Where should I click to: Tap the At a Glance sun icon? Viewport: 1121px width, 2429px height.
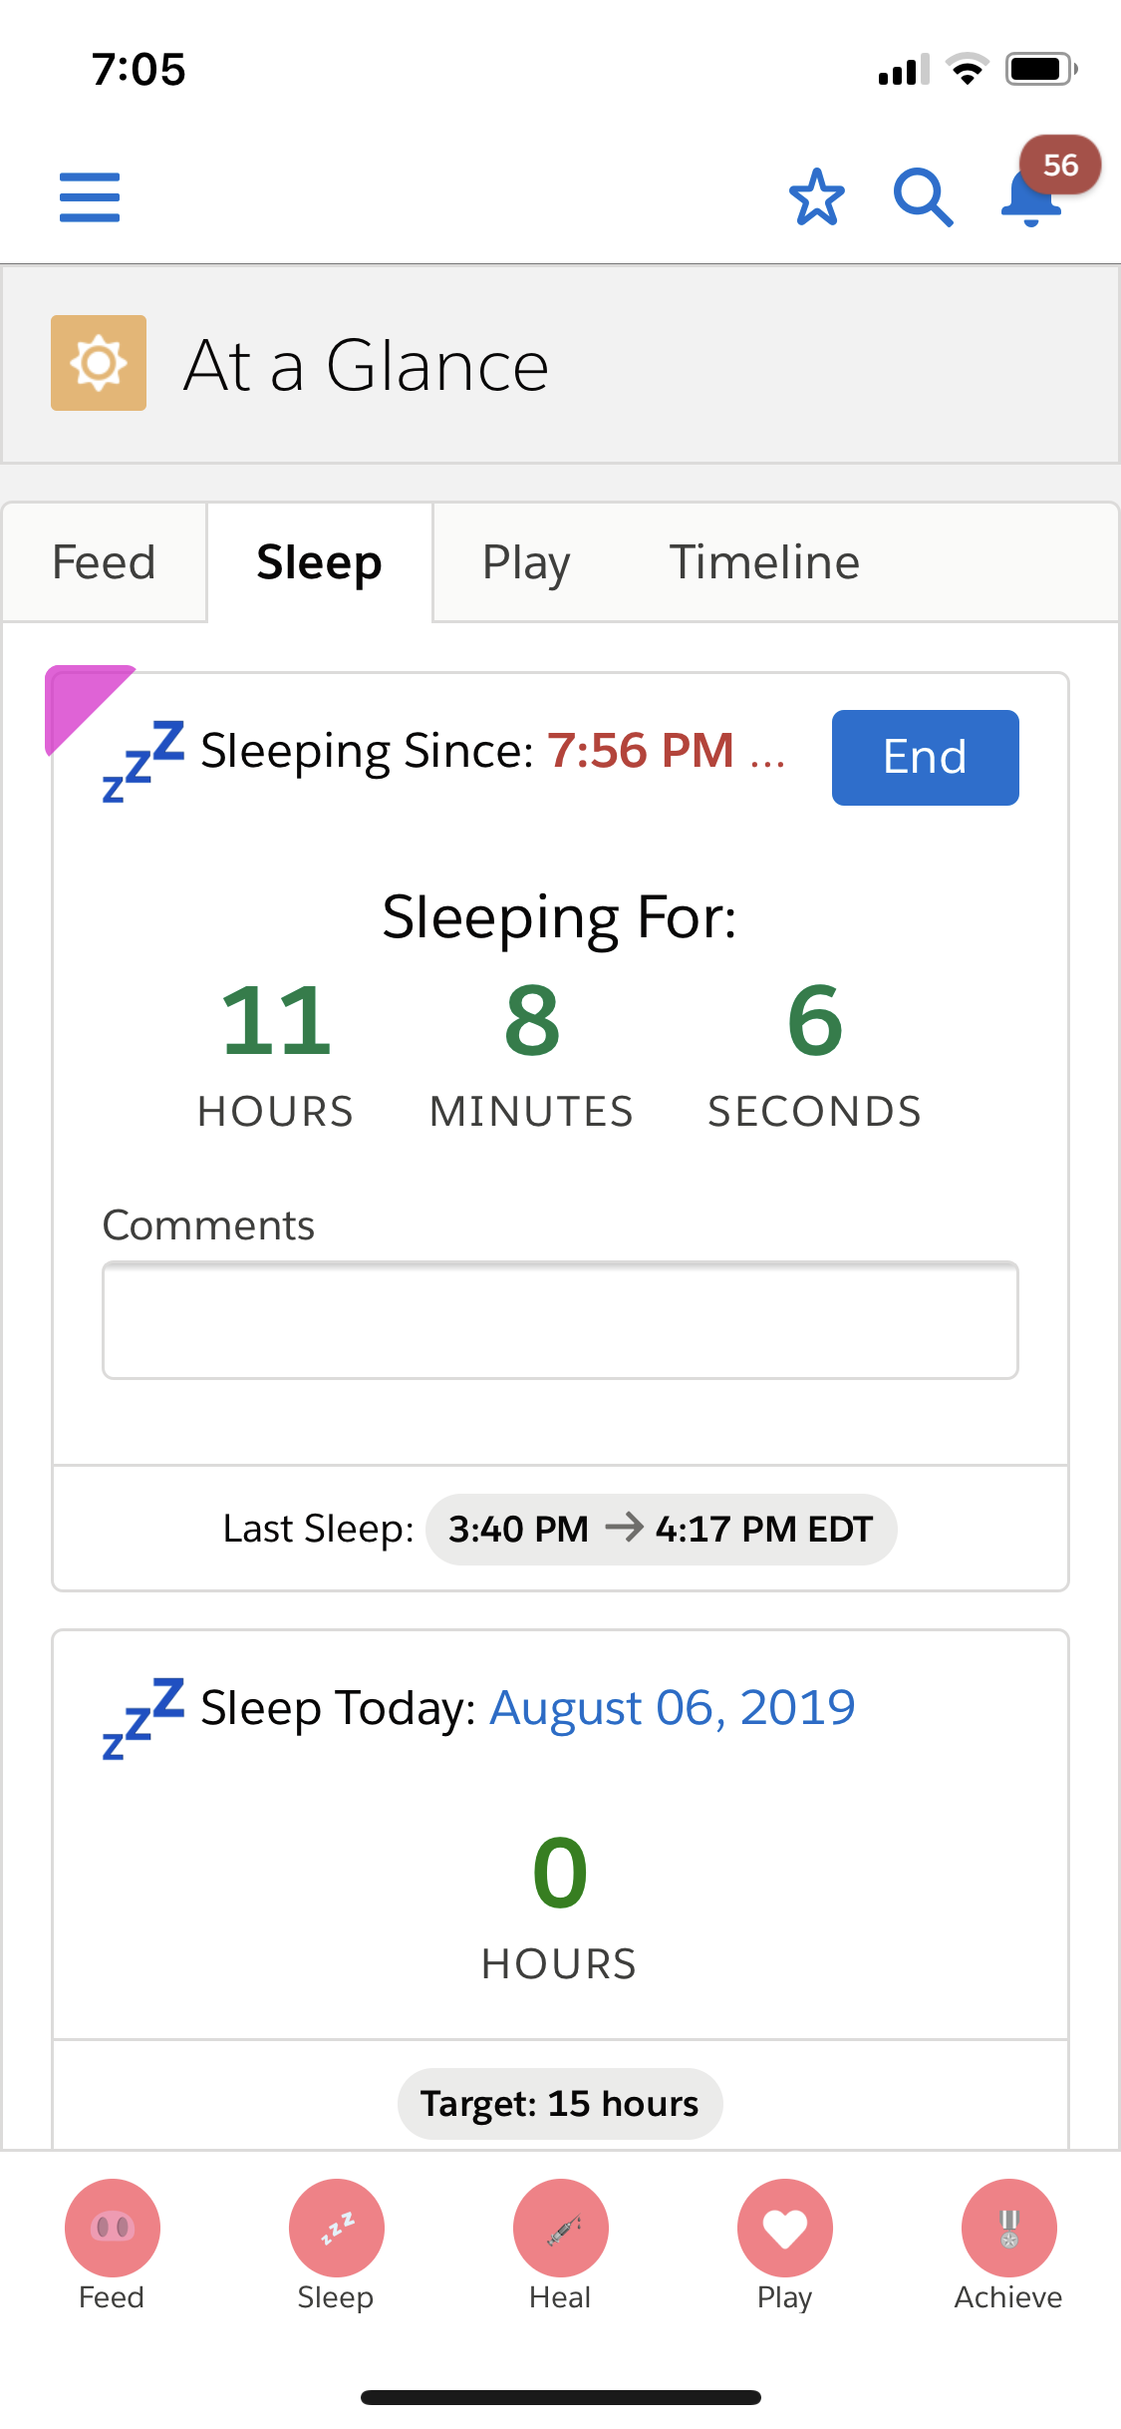point(99,363)
